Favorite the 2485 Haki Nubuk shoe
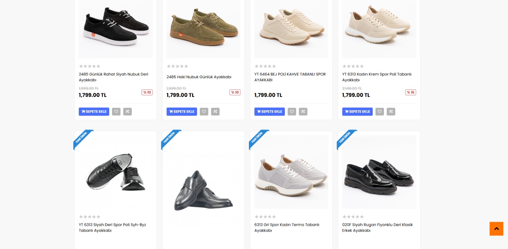Screen dimensions: 508x249 click(x=204, y=112)
